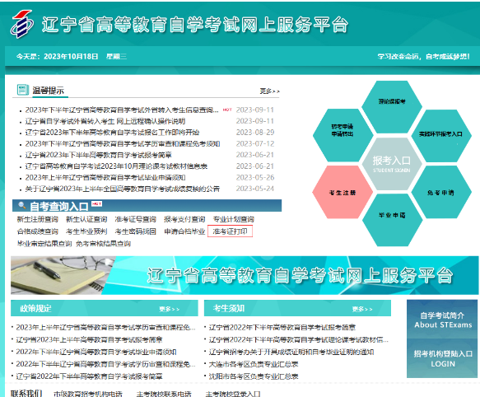Screen dimensions: 480x397
Task: Open 沈阳市各考区负责专业汇总表
Action: click(254, 376)
